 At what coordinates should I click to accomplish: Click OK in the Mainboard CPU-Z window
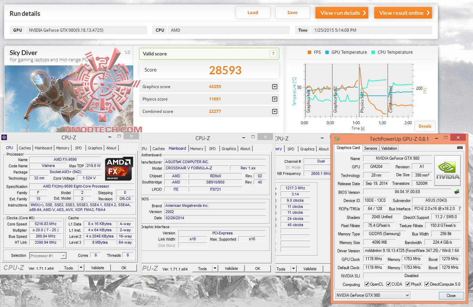point(257,268)
